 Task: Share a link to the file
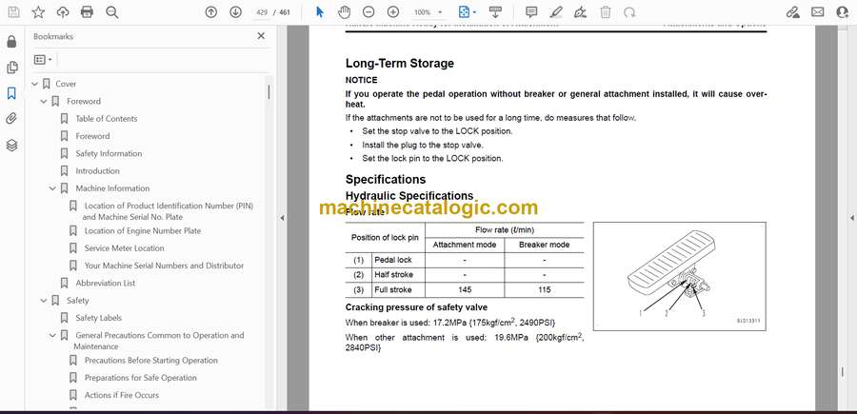click(x=792, y=12)
